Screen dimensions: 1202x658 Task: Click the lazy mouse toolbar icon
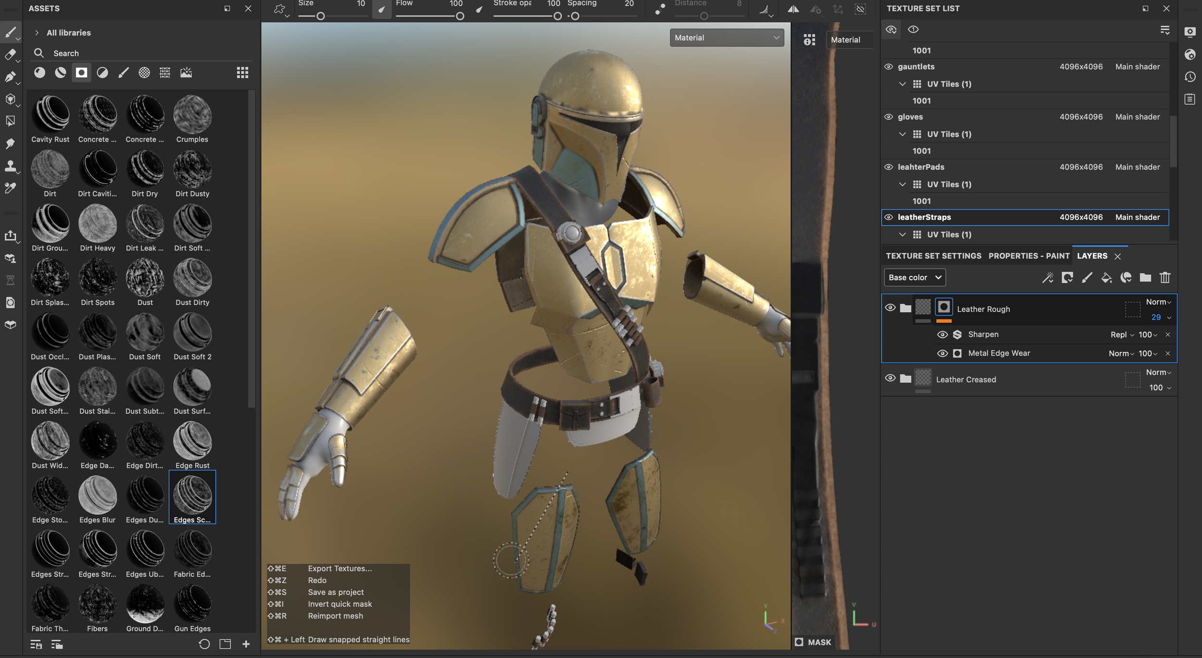pyautogui.click(x=660, y=9)
